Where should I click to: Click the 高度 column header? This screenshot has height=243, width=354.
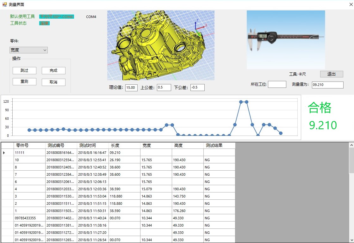point(188,145)
